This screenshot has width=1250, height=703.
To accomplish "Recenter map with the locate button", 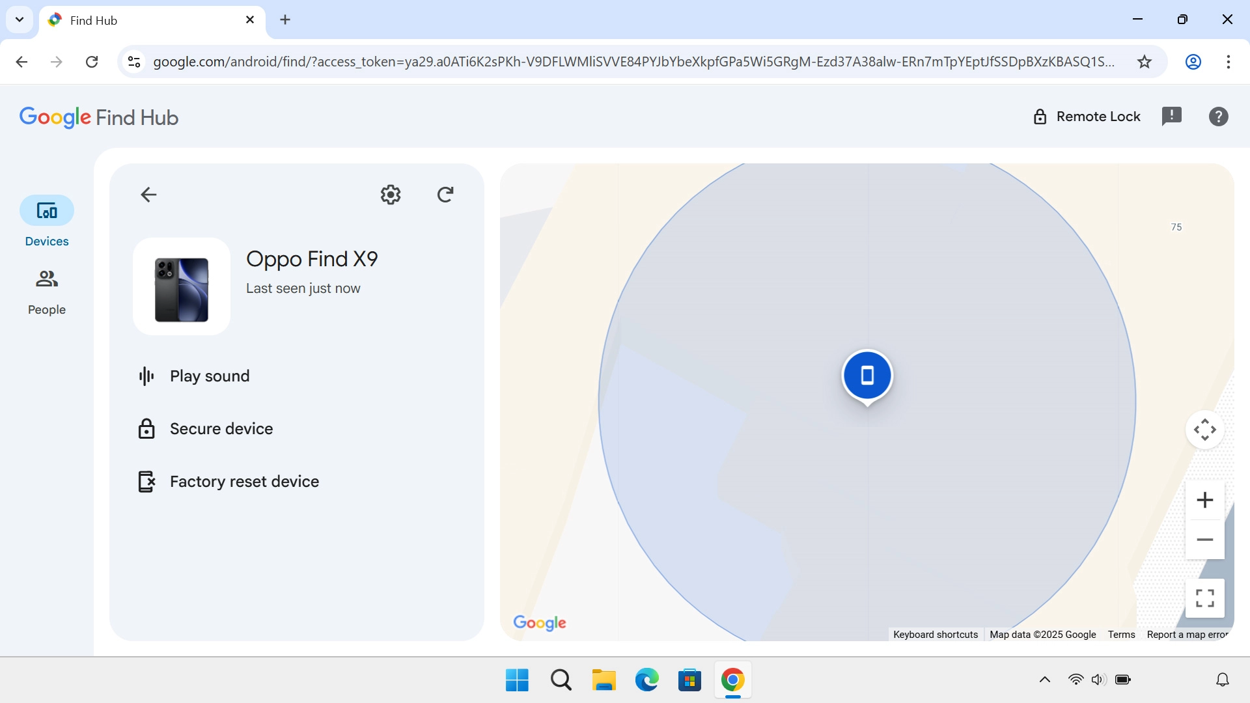I will point(1204,430).
